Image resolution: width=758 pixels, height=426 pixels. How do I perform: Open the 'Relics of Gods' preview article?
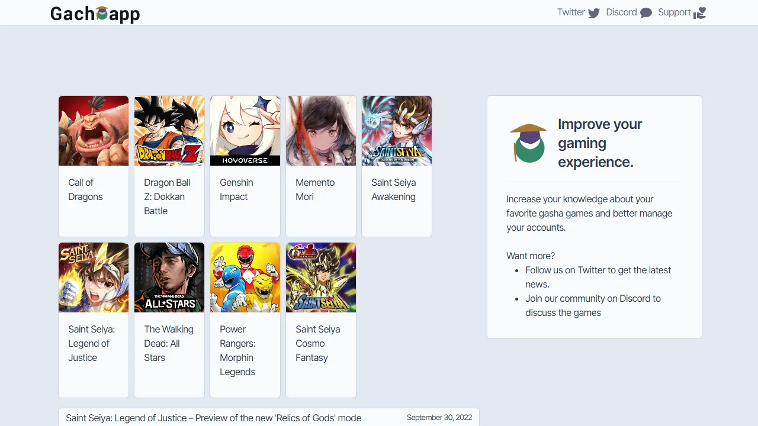[x=213, y=418]
